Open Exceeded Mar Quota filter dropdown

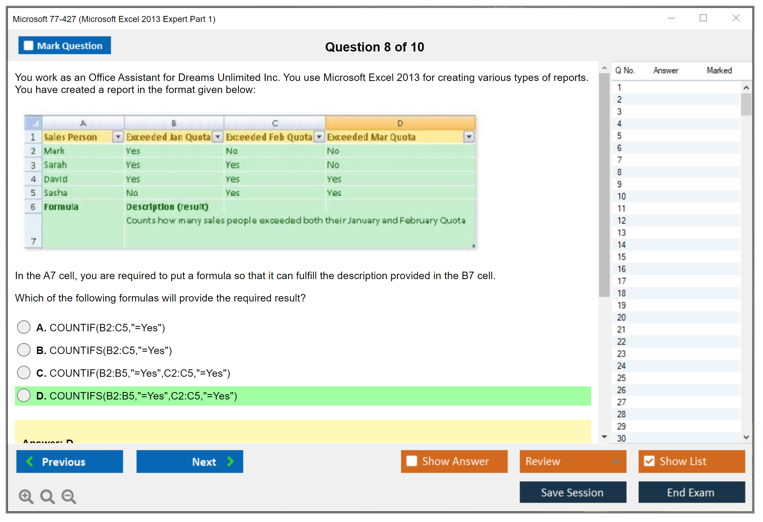coord(469,137)
